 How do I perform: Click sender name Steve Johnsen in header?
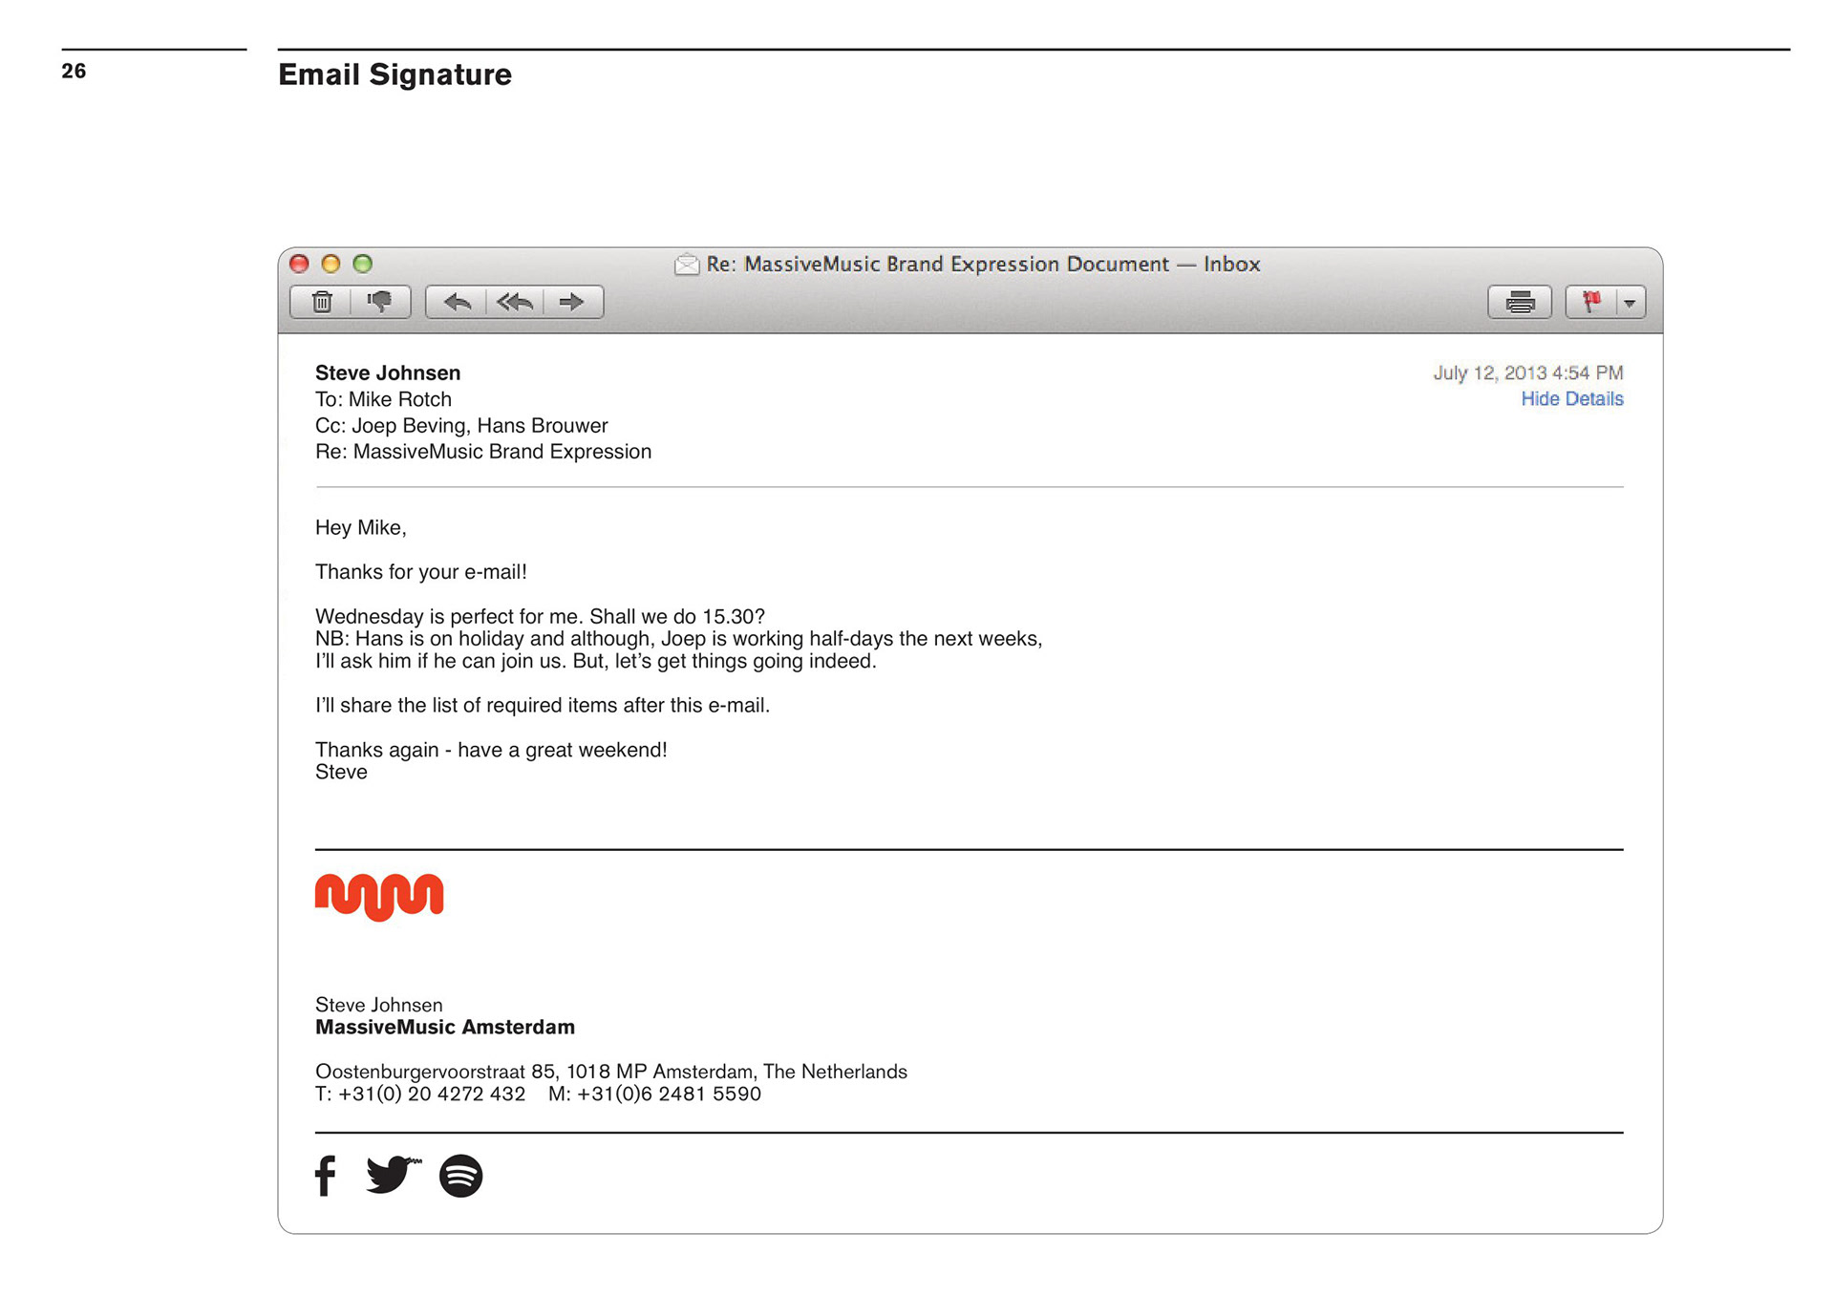[388, 373]
